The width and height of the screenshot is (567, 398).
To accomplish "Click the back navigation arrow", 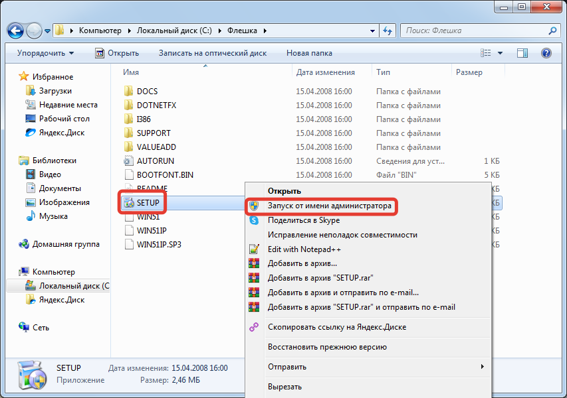I will 16,31.
